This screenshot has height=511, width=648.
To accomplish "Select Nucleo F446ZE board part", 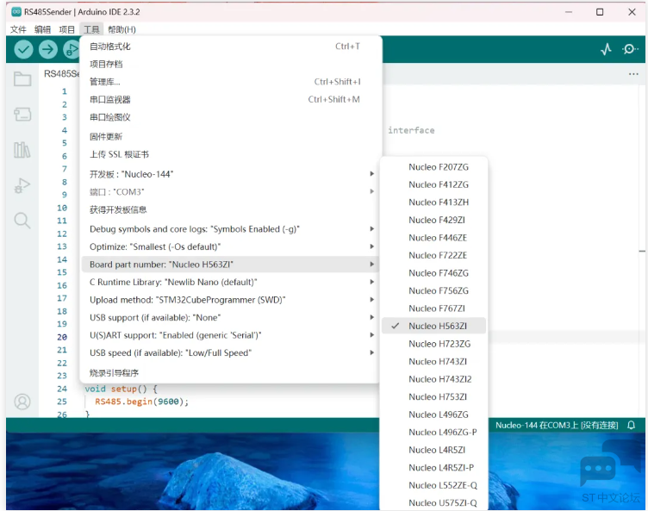I will pyautogui.click(x=433, y=238).
